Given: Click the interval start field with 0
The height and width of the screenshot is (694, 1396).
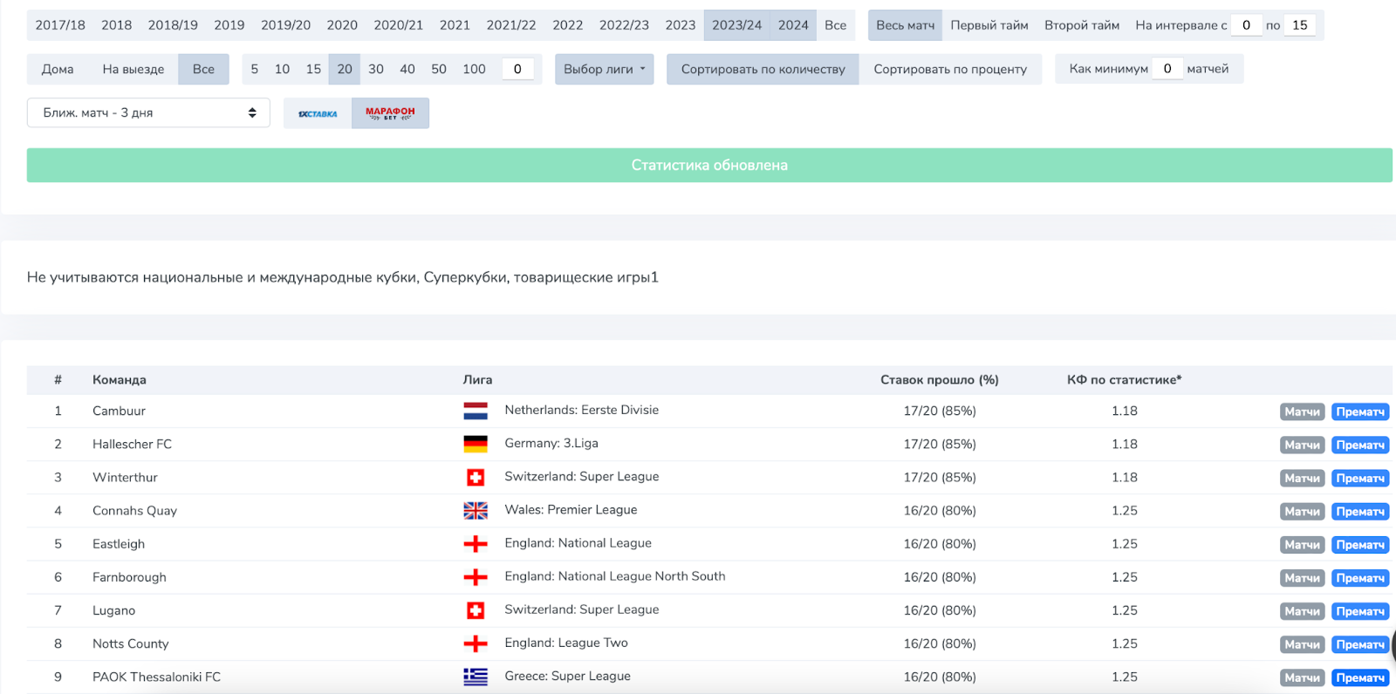Looking at the screenshot, I should click(1246, 25).
